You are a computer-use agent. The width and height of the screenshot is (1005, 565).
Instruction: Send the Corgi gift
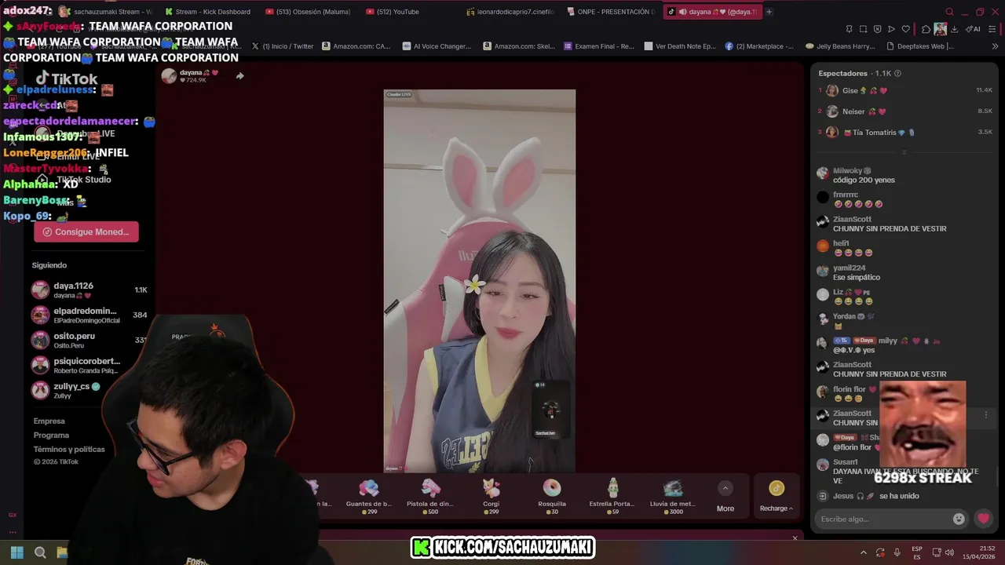point(491,498)
